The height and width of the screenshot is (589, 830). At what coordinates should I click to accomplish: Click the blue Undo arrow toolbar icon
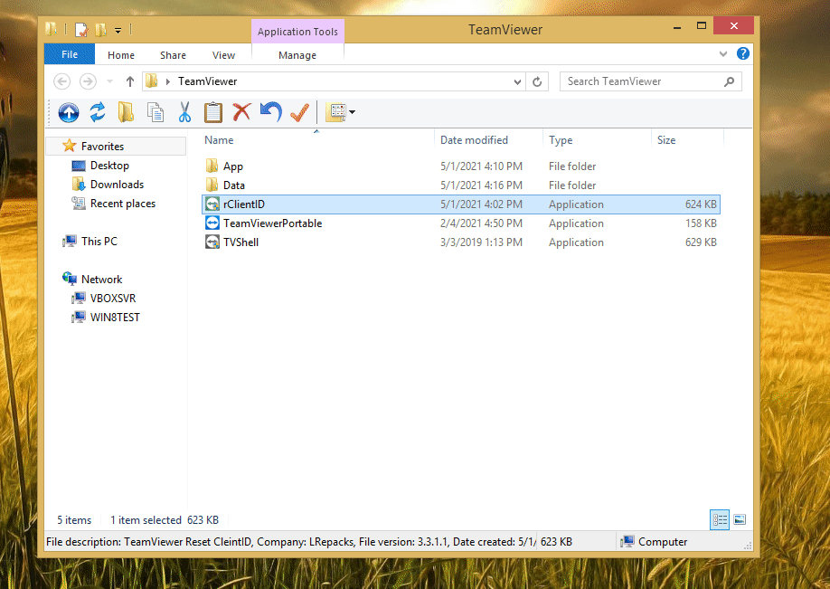[270, 112]
